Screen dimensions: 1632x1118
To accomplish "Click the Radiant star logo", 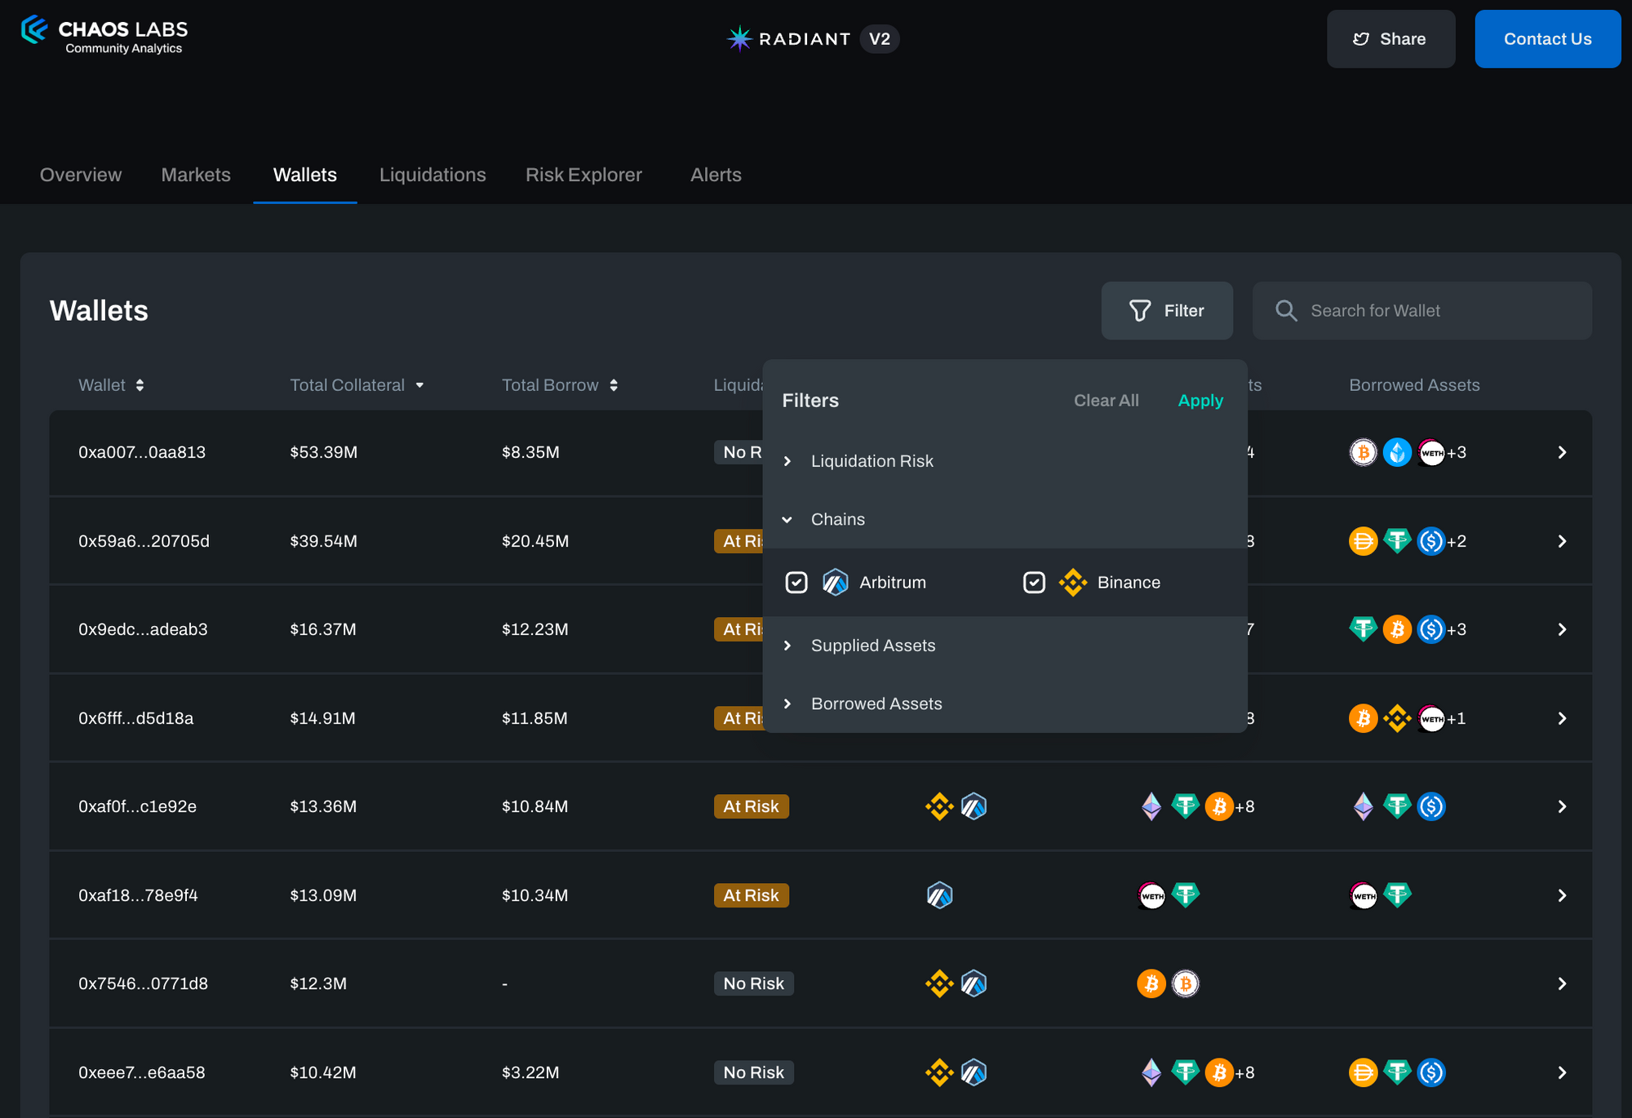I will [x=739, y=38].
